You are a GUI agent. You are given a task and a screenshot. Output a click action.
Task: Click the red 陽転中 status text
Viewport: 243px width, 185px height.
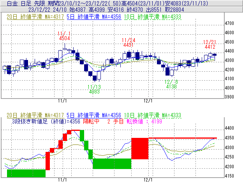[x=91, y=121]
